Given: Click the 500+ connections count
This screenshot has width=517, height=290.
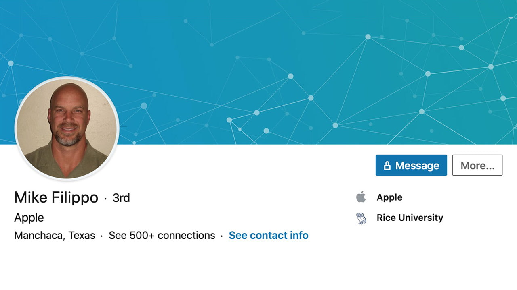Looking at the screenshot, I should pyautogui.click(x=172, y=235).
